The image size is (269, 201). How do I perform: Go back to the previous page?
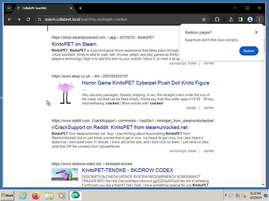[9, 19]
